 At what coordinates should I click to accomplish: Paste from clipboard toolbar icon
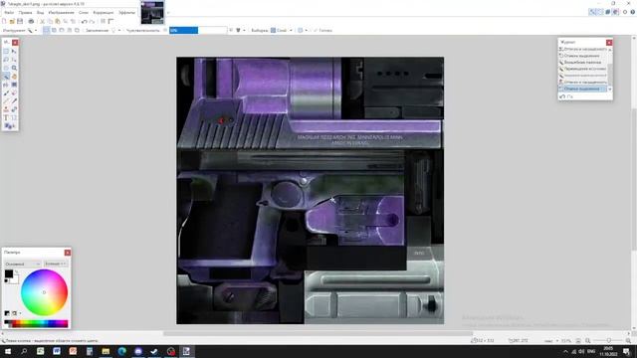tap(58, 21)
